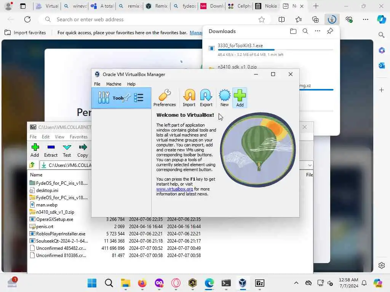Image resolution: width=390 pixels, height=292 pixels.
Task: Click Import favorites in favorites bar
Action: 26,33
